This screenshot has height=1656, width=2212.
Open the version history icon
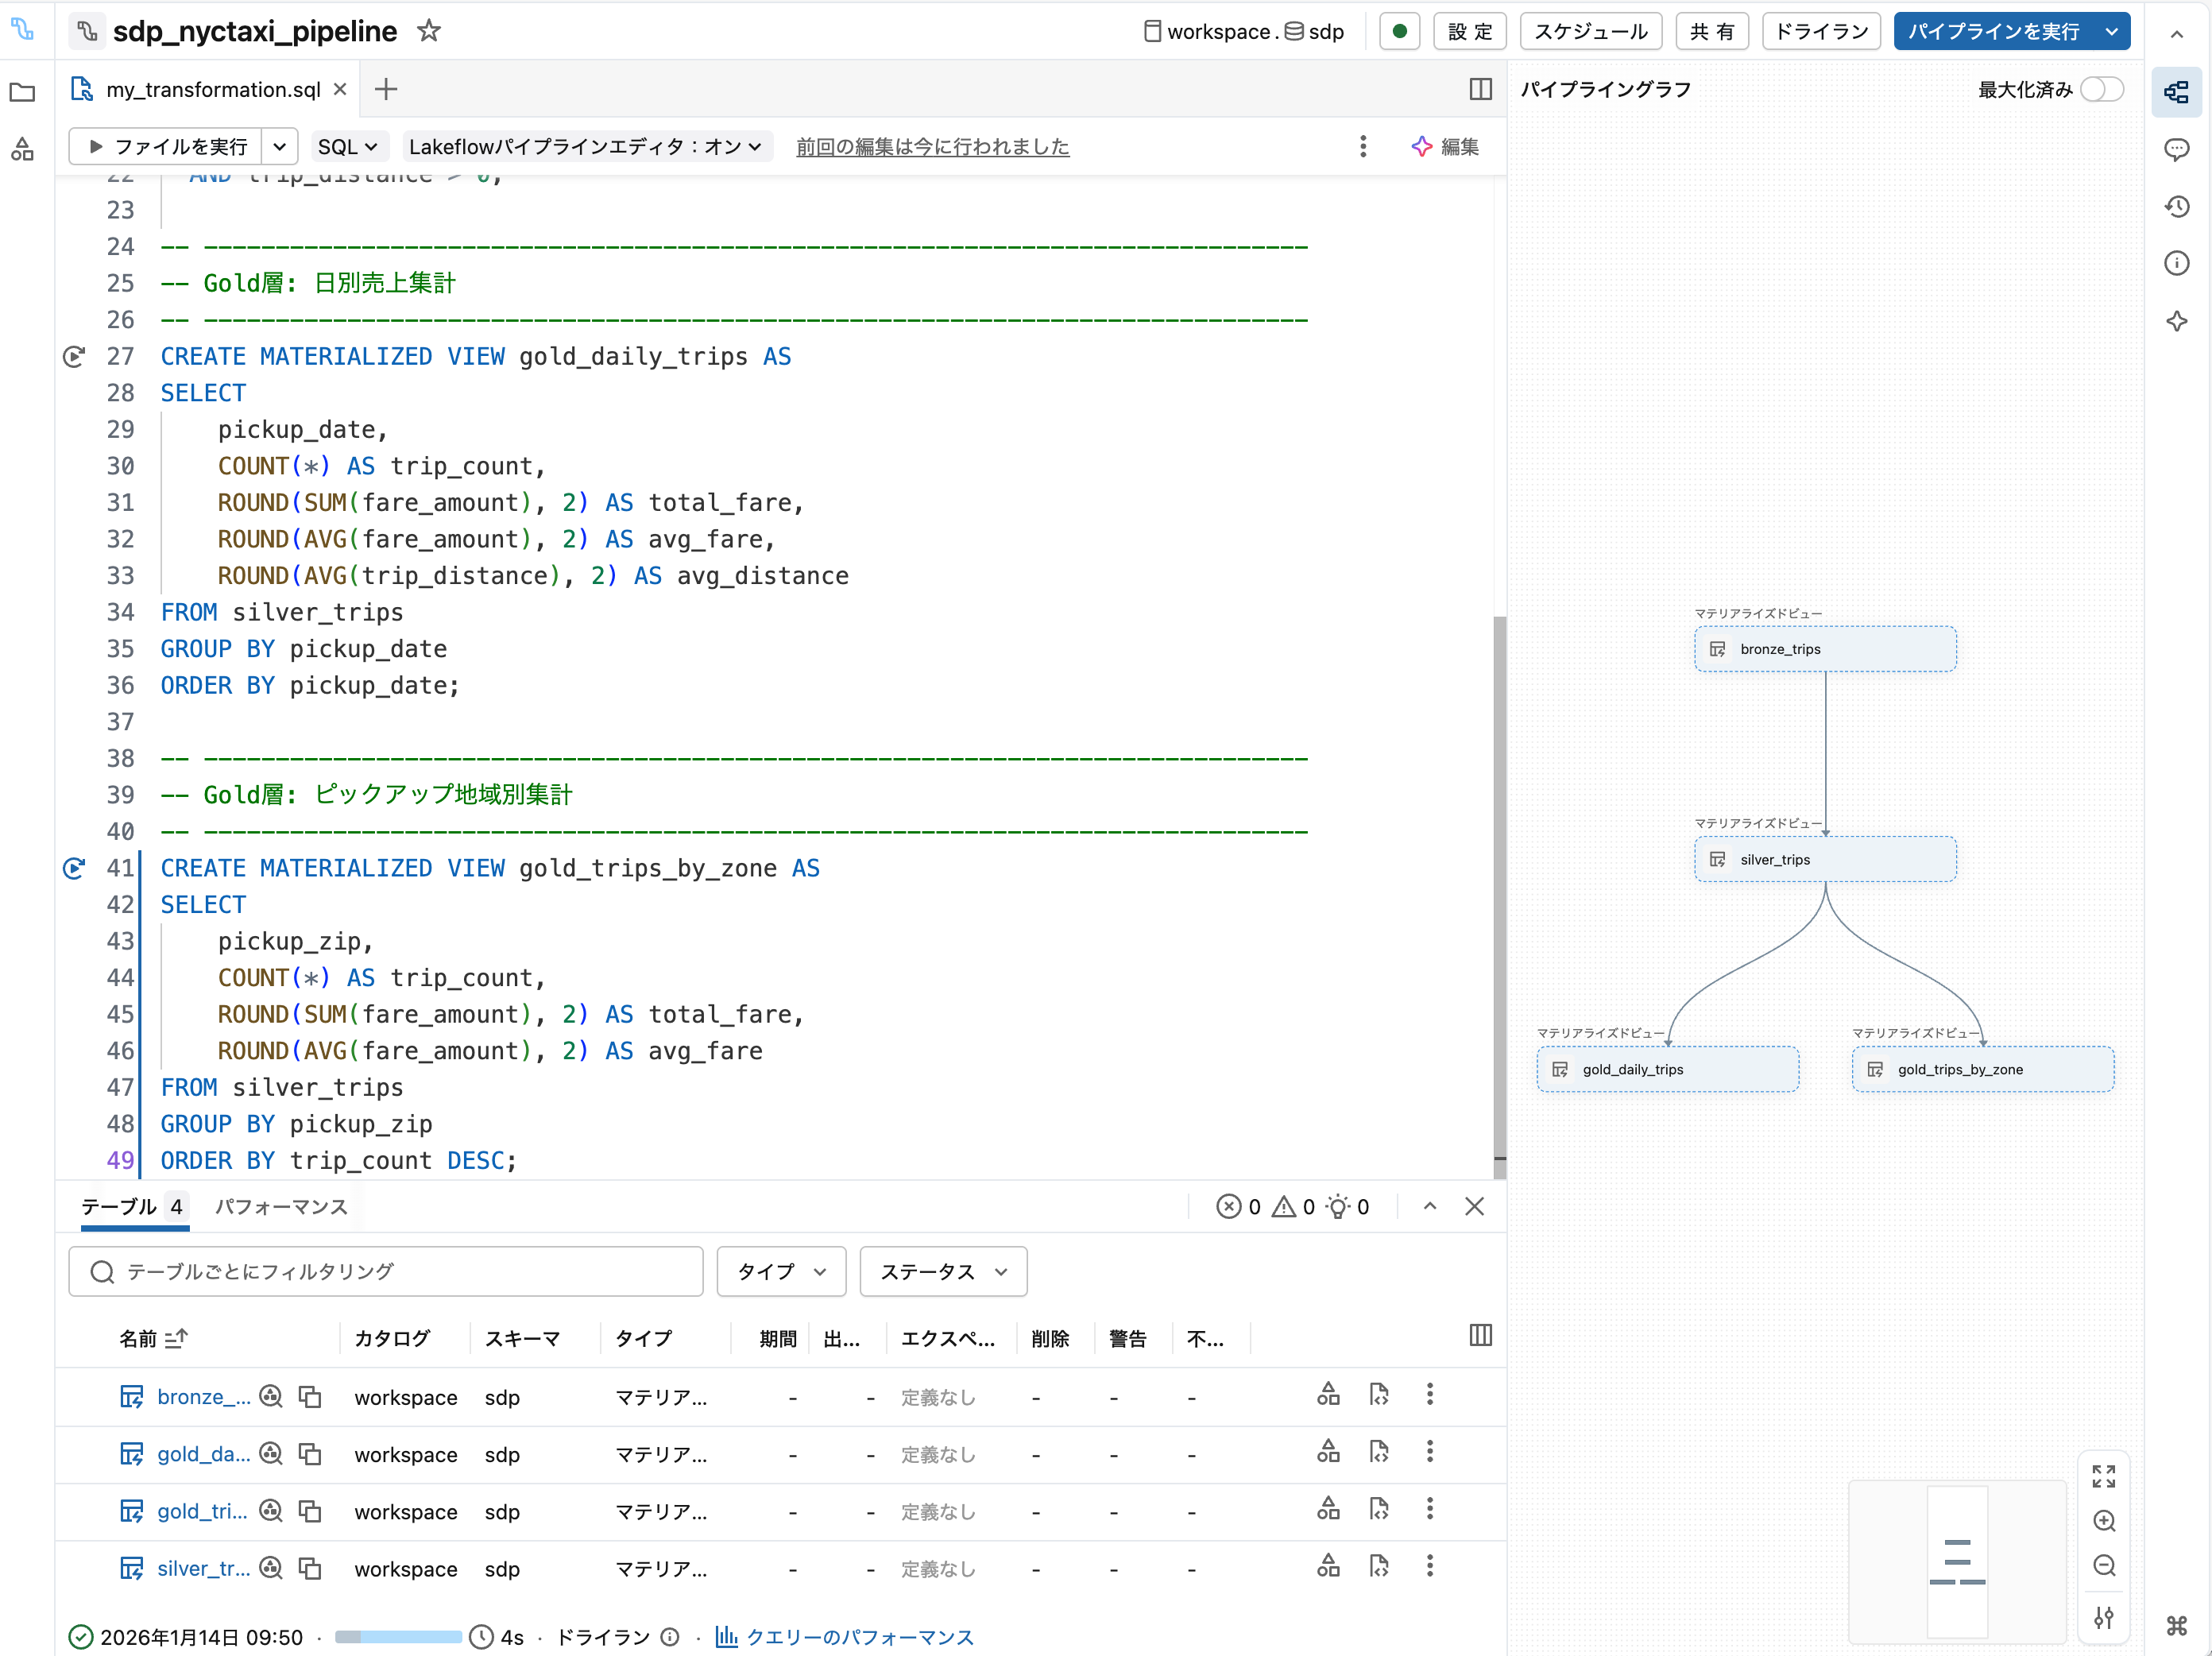click(x=2178, y=206)
